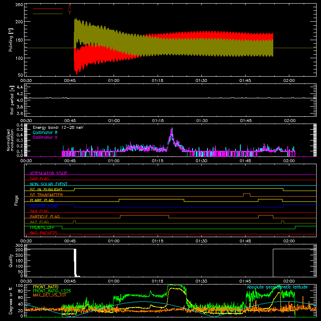Click the olive Y legend line
Viewport: 321px width, 321px height.
48,14
